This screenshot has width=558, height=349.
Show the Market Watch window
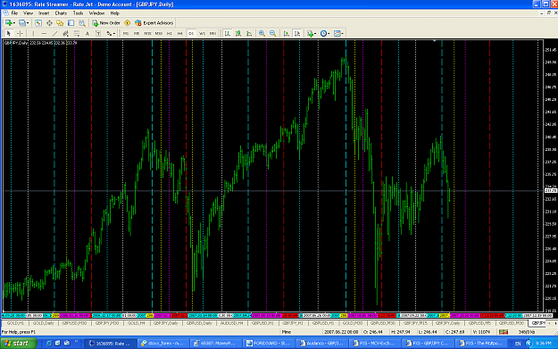(x=38, y=23)
